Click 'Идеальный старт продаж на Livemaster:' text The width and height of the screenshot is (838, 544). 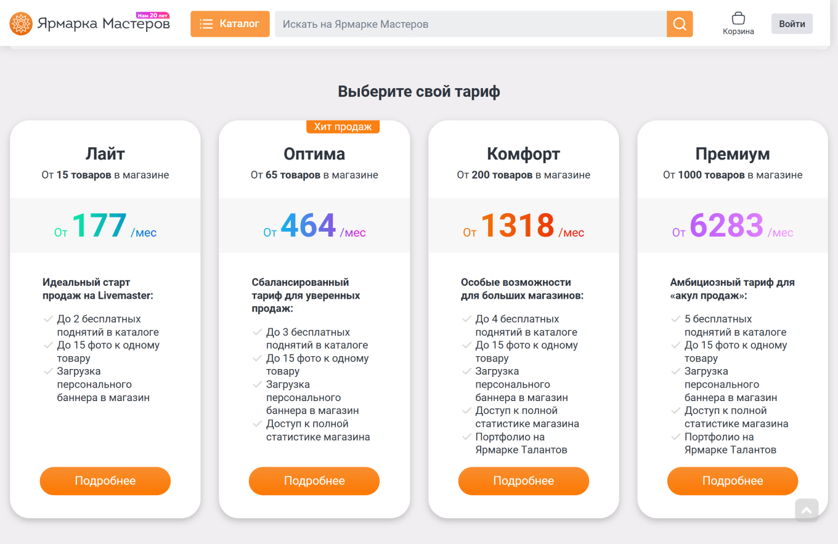pyautogui.click(x=97, y=289)
